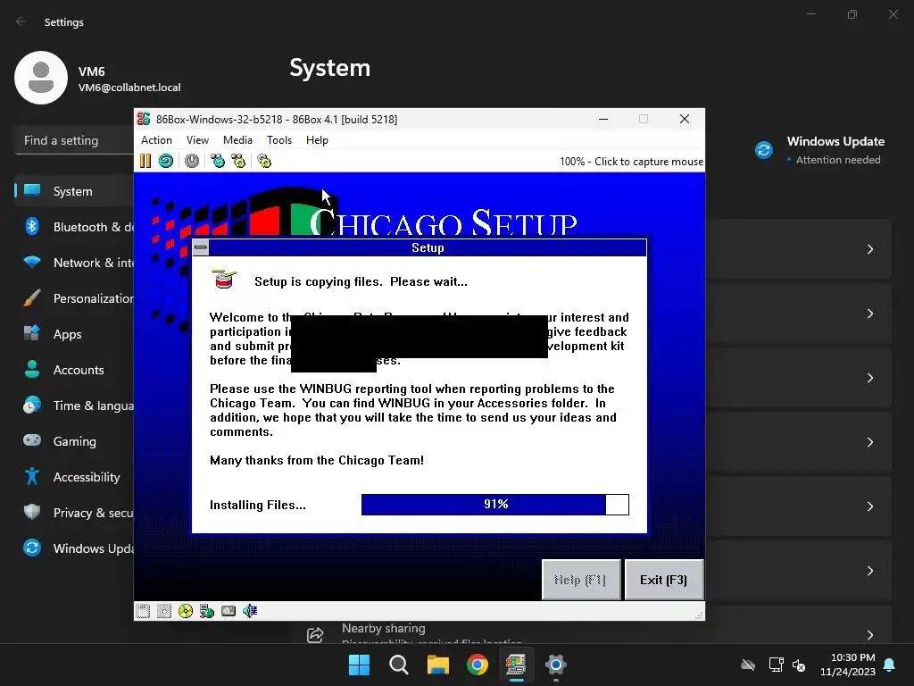Click the network display icon in system tray
The height and width of the screenshot is (686, 914).
[776, 665]
